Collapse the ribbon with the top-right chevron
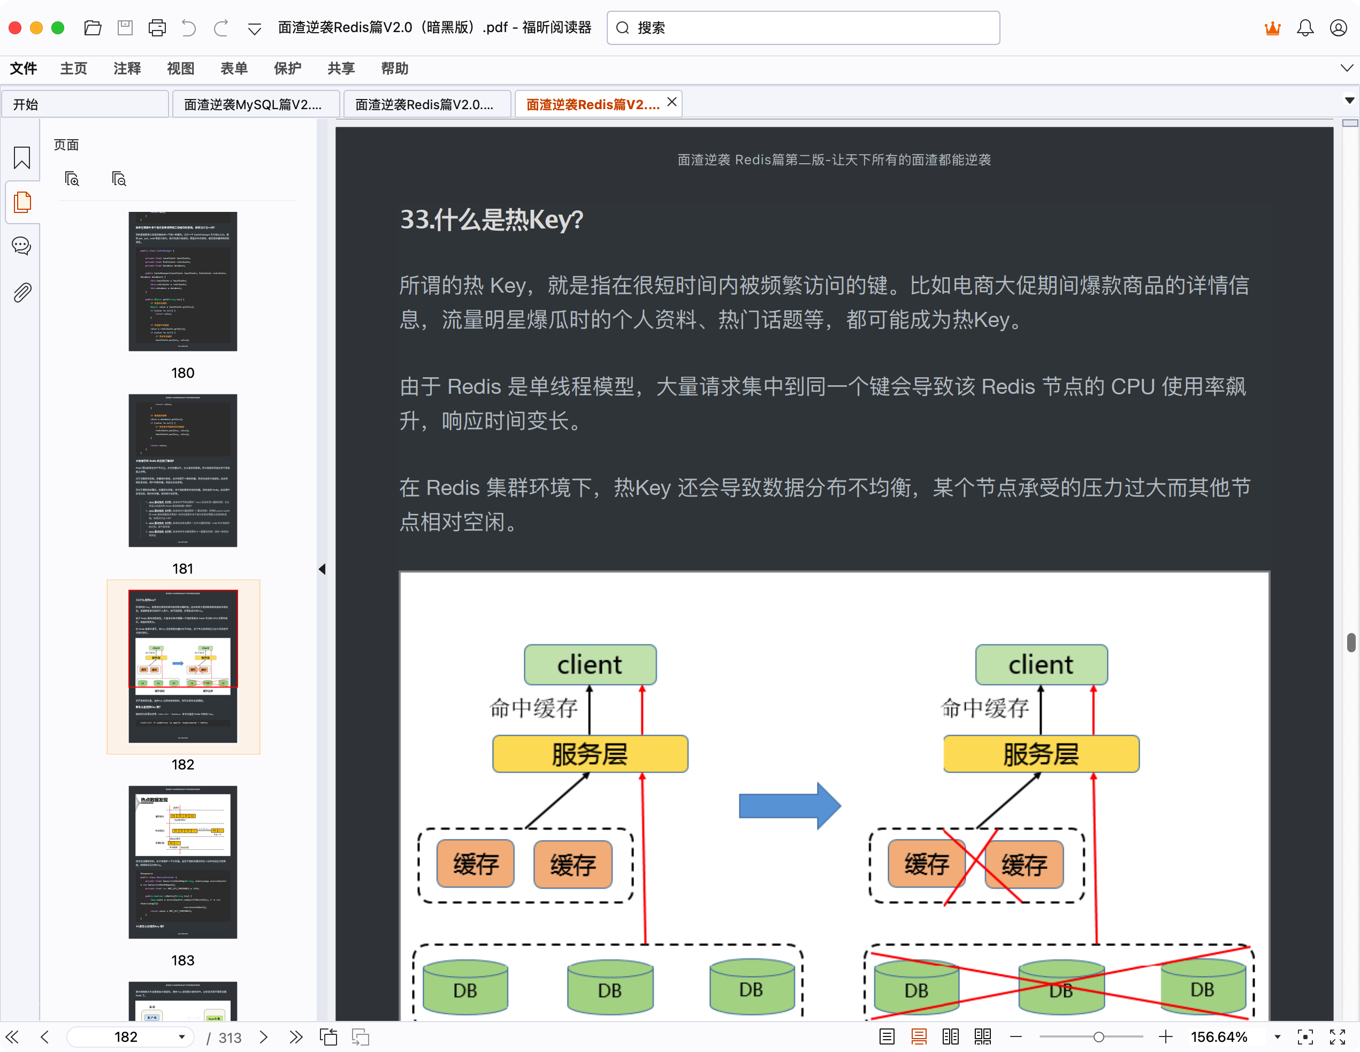 (x=1345, y=68)
